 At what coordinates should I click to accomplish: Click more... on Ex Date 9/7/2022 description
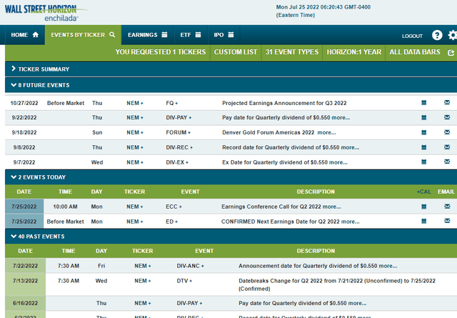(338, 162)
